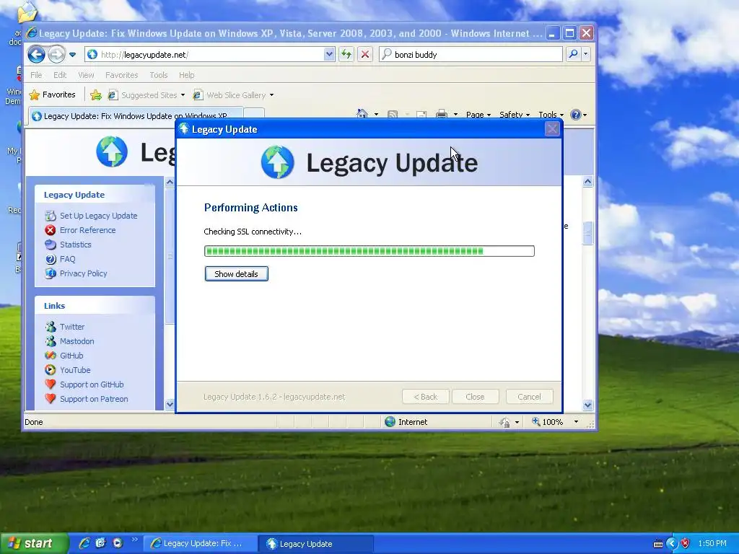Click the red security shield tray icon
Screen dimensions: 739x554
click(686, 544)
